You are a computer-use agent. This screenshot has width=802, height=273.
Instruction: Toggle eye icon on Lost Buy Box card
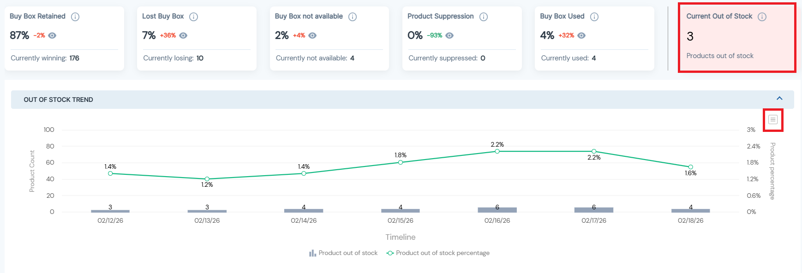[x=183, y=36]
